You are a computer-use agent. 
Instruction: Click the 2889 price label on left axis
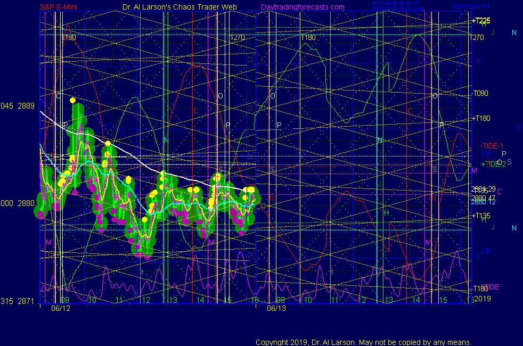click(26, 106)
